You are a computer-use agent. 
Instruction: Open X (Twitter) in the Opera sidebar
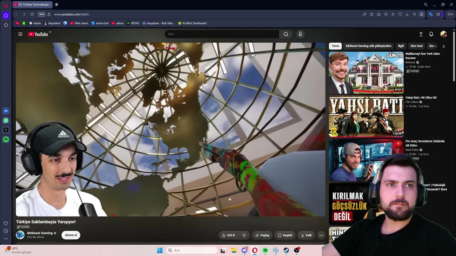coord(6,130)
